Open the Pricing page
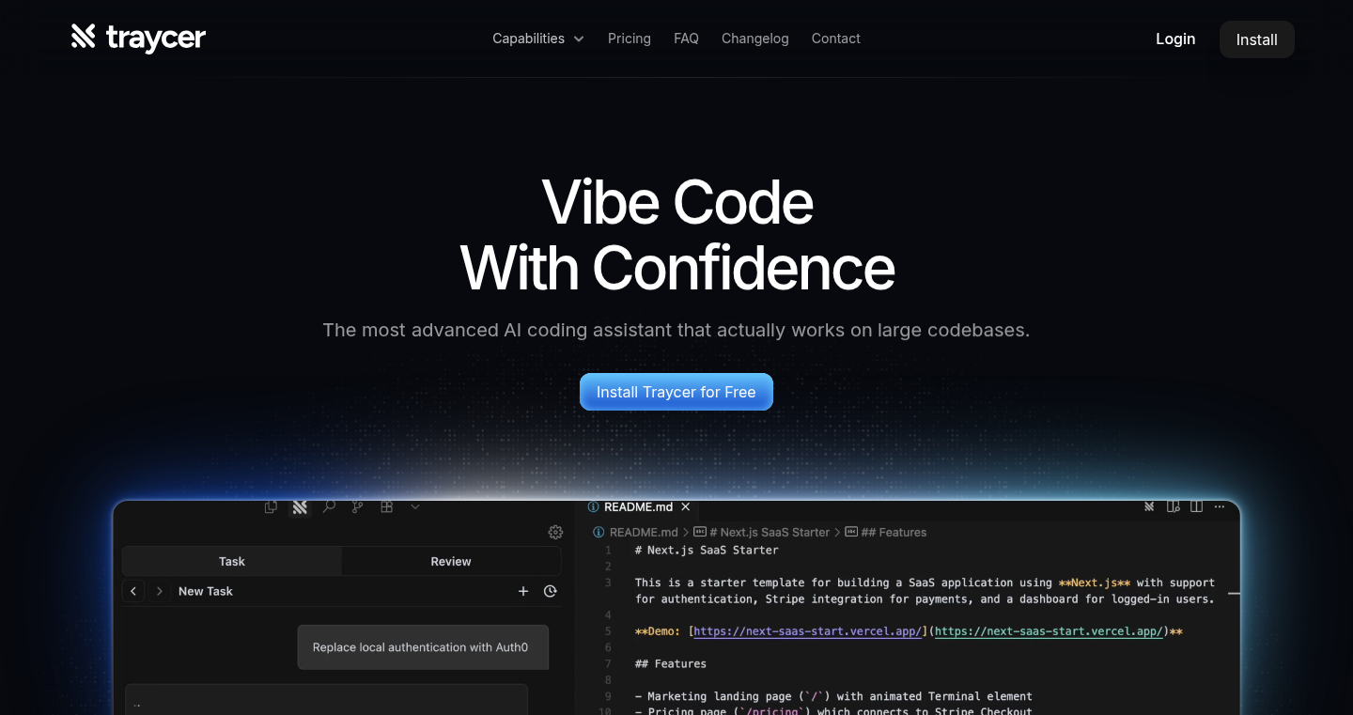Screen dimensions: 1353x715 630,39
